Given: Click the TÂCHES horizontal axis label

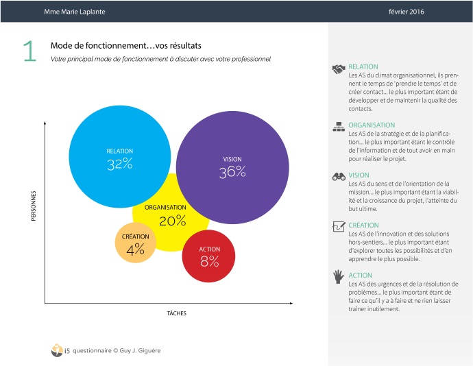Looking at the screenshot, I should tap(176, 313).
